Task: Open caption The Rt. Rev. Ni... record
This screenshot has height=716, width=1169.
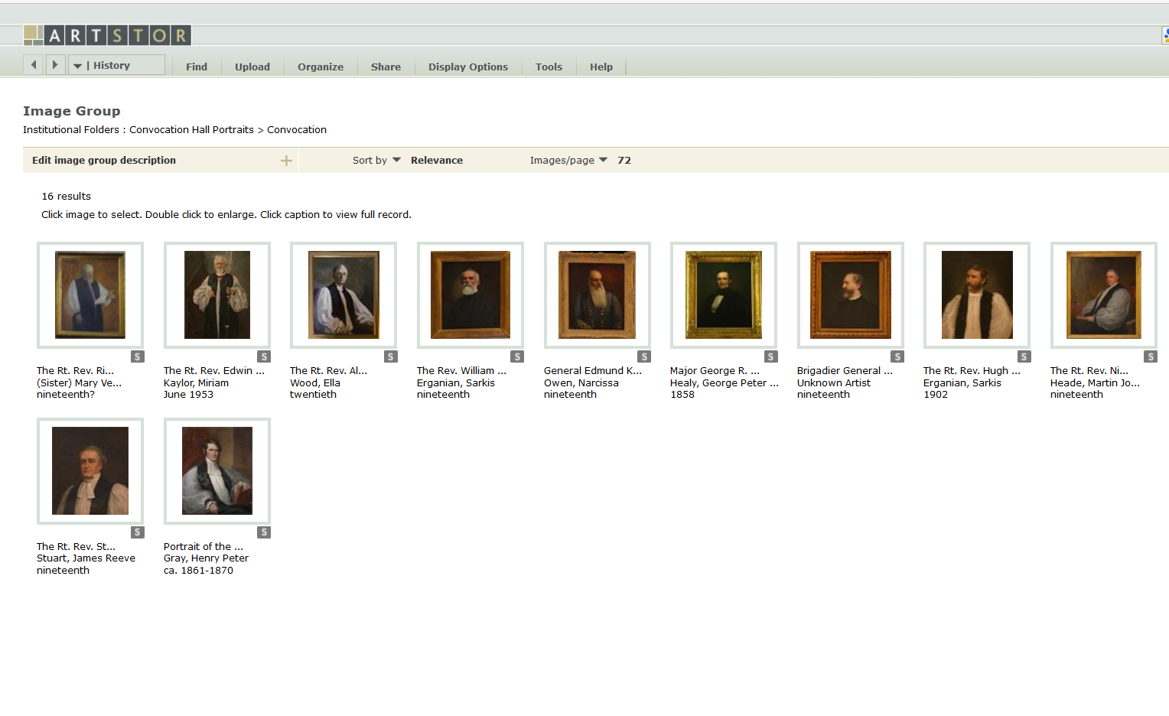Action: pyautogui.click(x=1089, y=370)
